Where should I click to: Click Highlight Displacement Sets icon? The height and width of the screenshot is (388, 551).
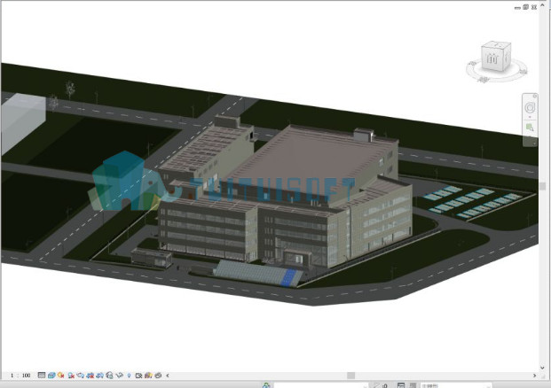(x=158, y=376)
